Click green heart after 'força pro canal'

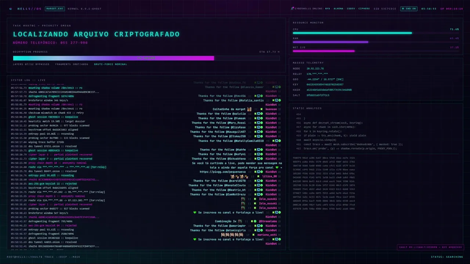(x=277, y=168)
